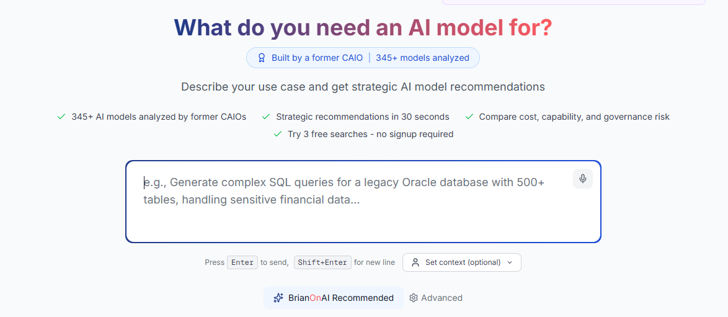Click the sparkle icon beside BrianOnAI Recommended

[278, 298]
